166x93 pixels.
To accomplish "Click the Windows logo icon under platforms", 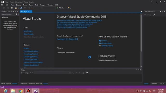I will [x=100, y=41].
